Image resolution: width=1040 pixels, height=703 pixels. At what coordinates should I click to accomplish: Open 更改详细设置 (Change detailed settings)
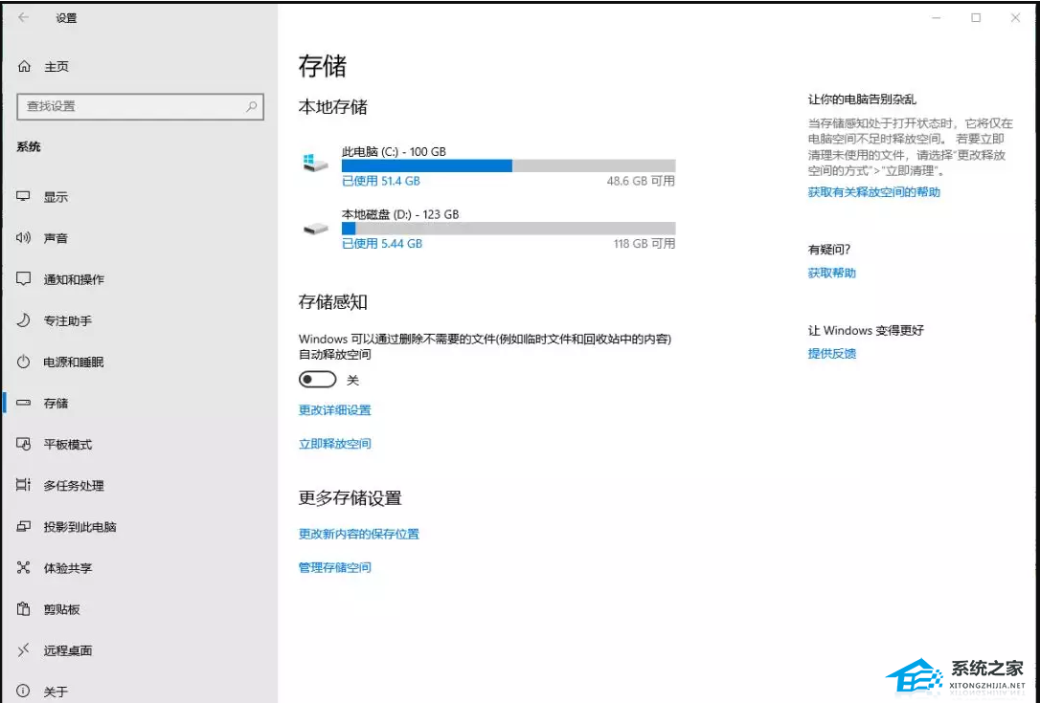click(x=334, y=409)
